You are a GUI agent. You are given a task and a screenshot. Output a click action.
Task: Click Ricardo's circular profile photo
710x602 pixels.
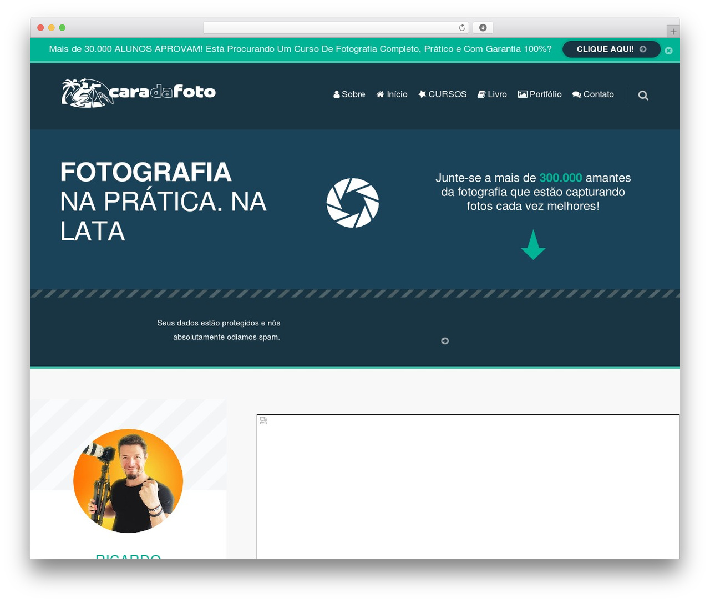point(128,481)
